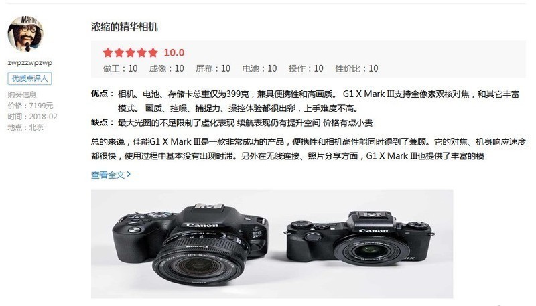Click the fifth red rating star
Screen dimensions: 536x306
pyautogui.click(x=153, y=53)
